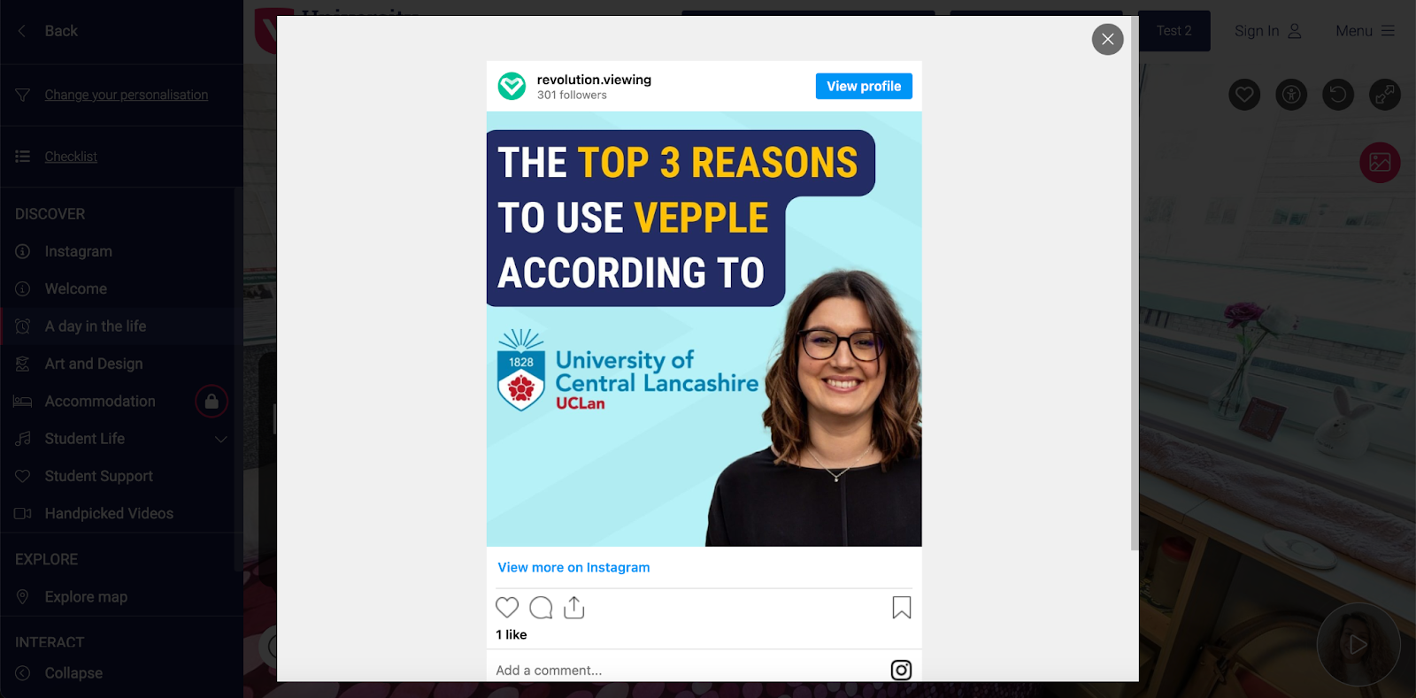The width and height of the screenshot is (1416, 698).
Task: Expand the Student Life submenu chevron
Action: (x=221, y=439)
